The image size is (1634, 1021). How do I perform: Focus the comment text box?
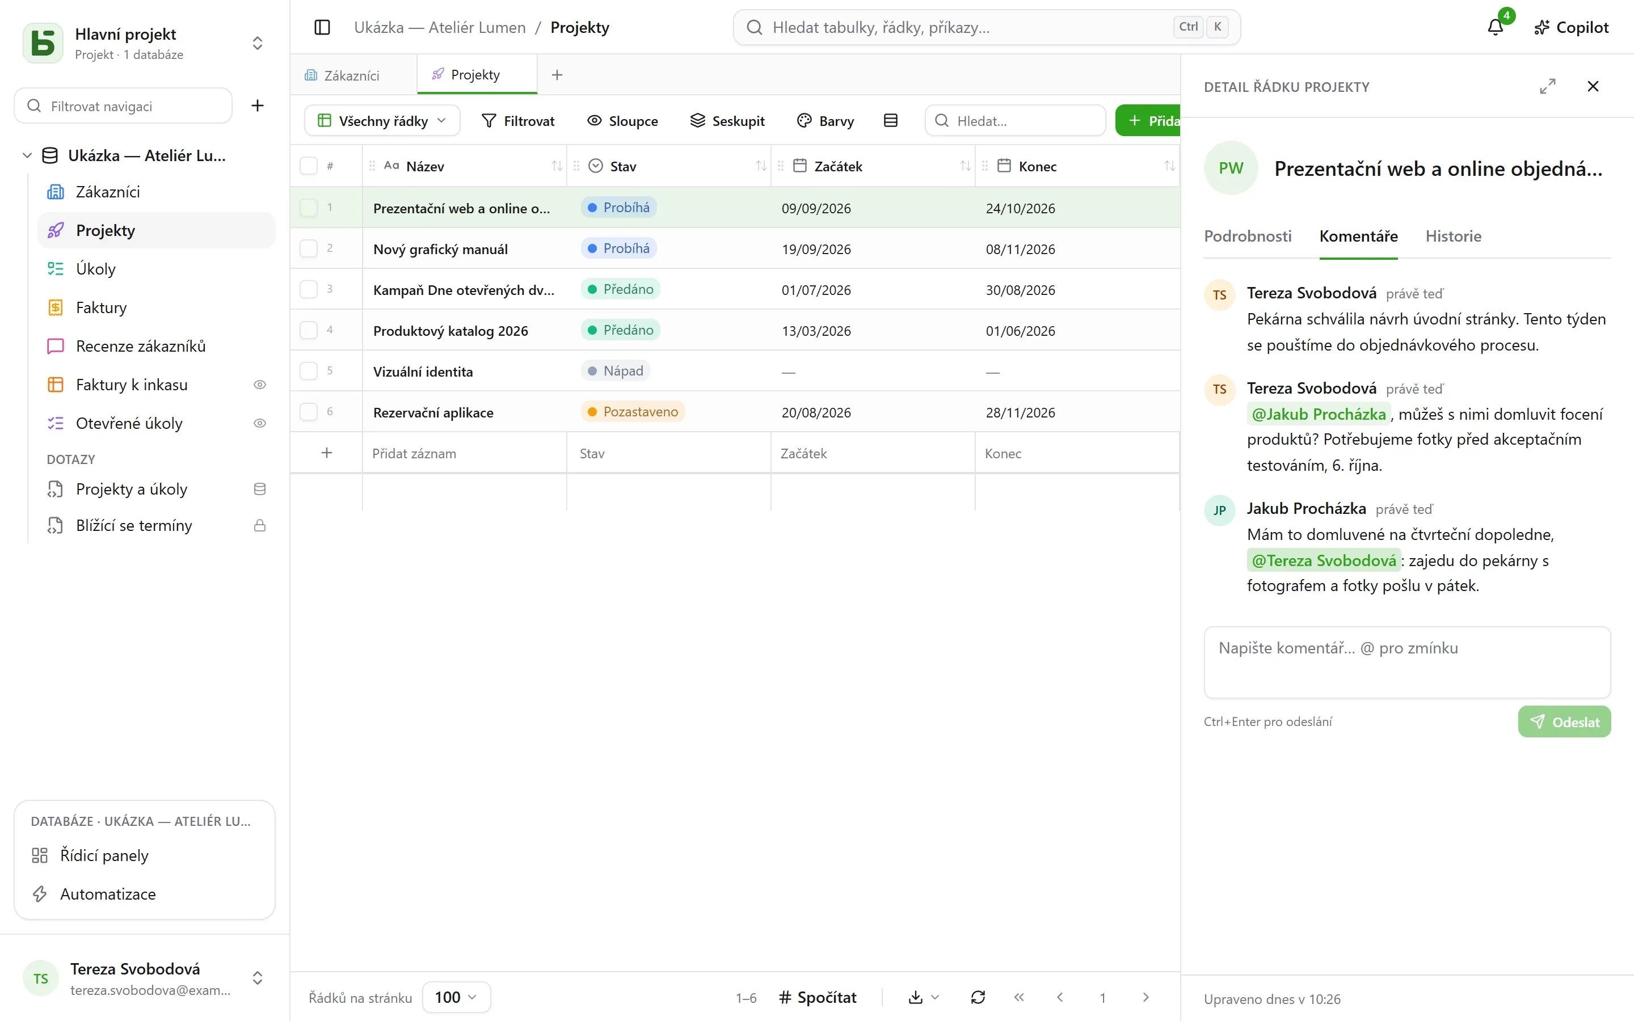click(x=1407, y=663)
